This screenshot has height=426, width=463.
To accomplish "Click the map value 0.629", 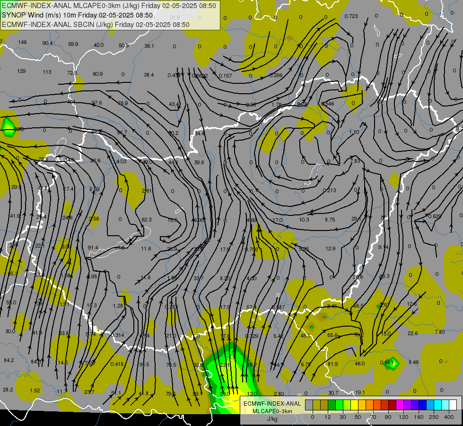I will (x=434, y=216).
